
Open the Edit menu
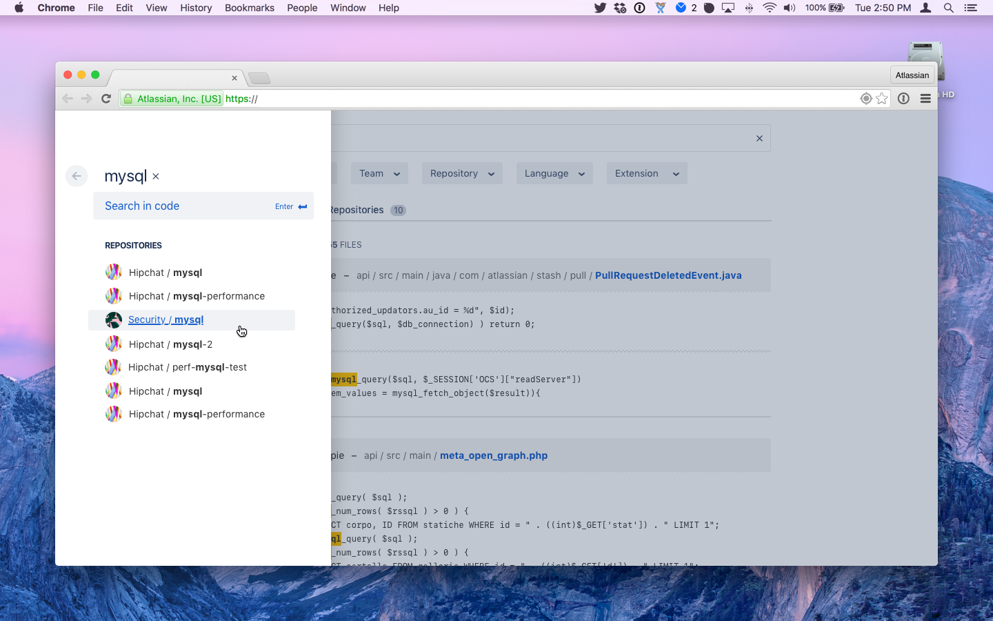[x=124, y=8]
